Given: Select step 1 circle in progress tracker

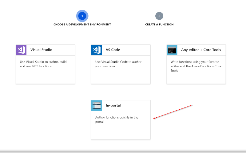Looking at the screenshot, I should pos(82,16).
